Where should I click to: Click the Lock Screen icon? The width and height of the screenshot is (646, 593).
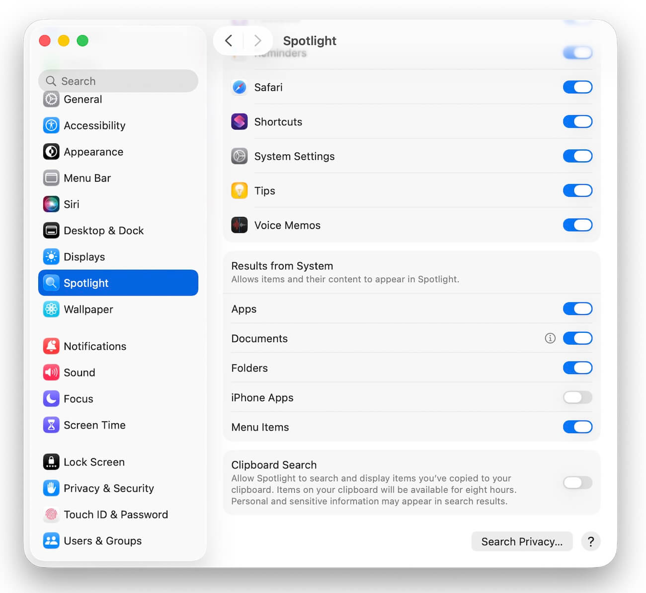(51, 462)
